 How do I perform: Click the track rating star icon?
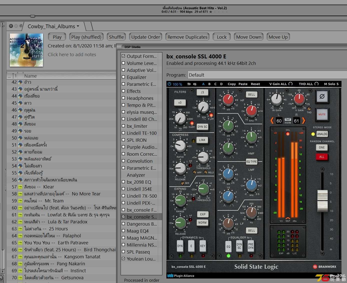coord(211,12)
